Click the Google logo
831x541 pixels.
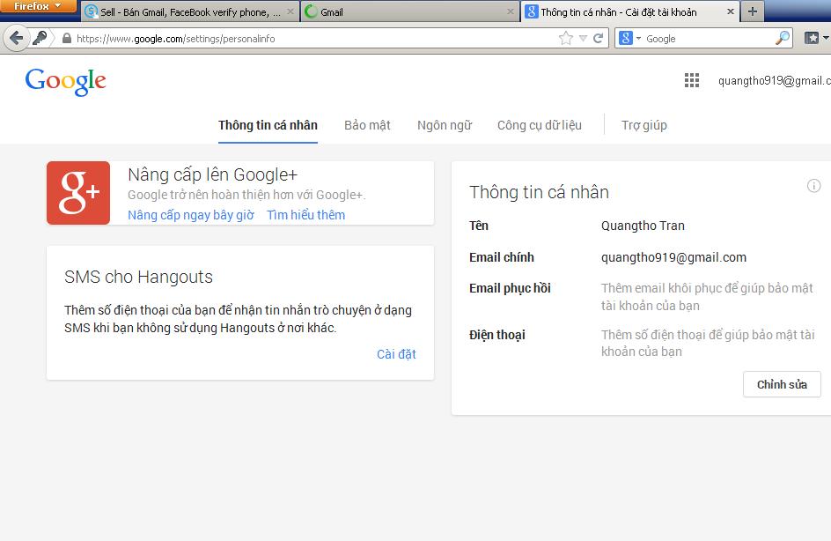click(66, 82)
